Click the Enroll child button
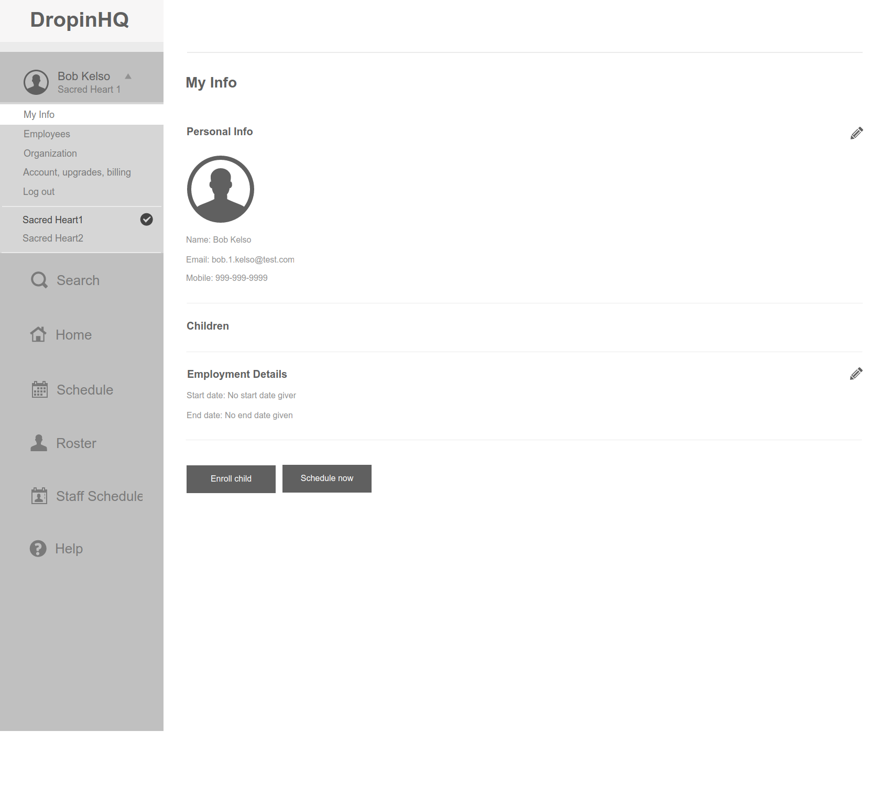This screenshot has width=882, height=807. tap(231, 479)
